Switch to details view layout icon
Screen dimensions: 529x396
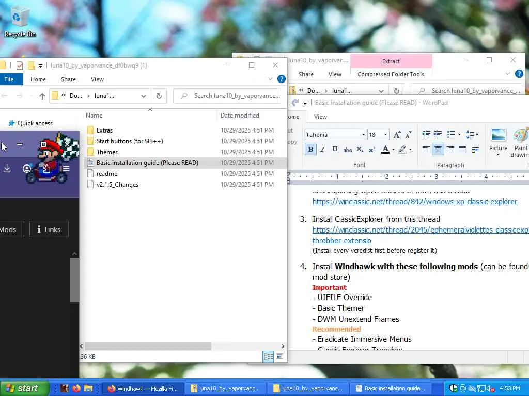(x=268, y=356)
